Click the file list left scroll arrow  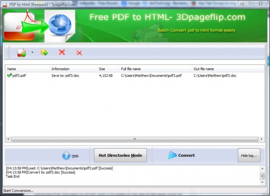point(8,139)
